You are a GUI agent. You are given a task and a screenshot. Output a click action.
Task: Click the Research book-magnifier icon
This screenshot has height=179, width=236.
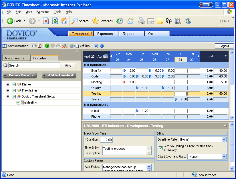click(178, 21)
